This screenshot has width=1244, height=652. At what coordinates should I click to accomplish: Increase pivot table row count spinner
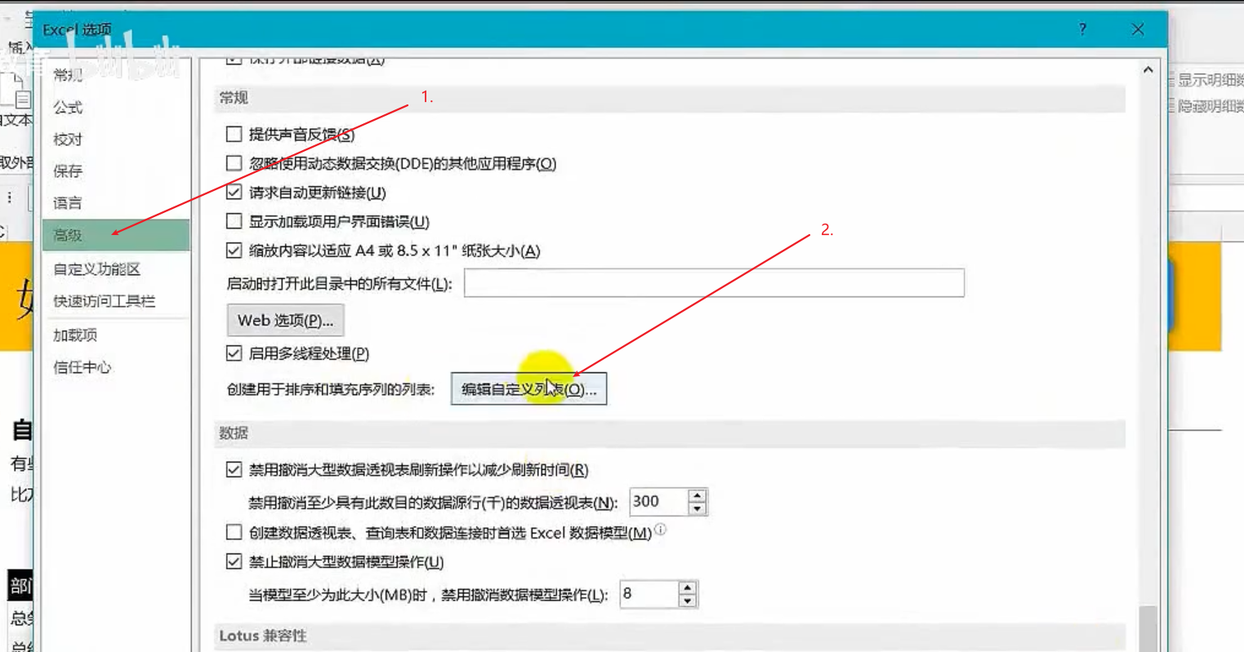[x=697, y=495]
